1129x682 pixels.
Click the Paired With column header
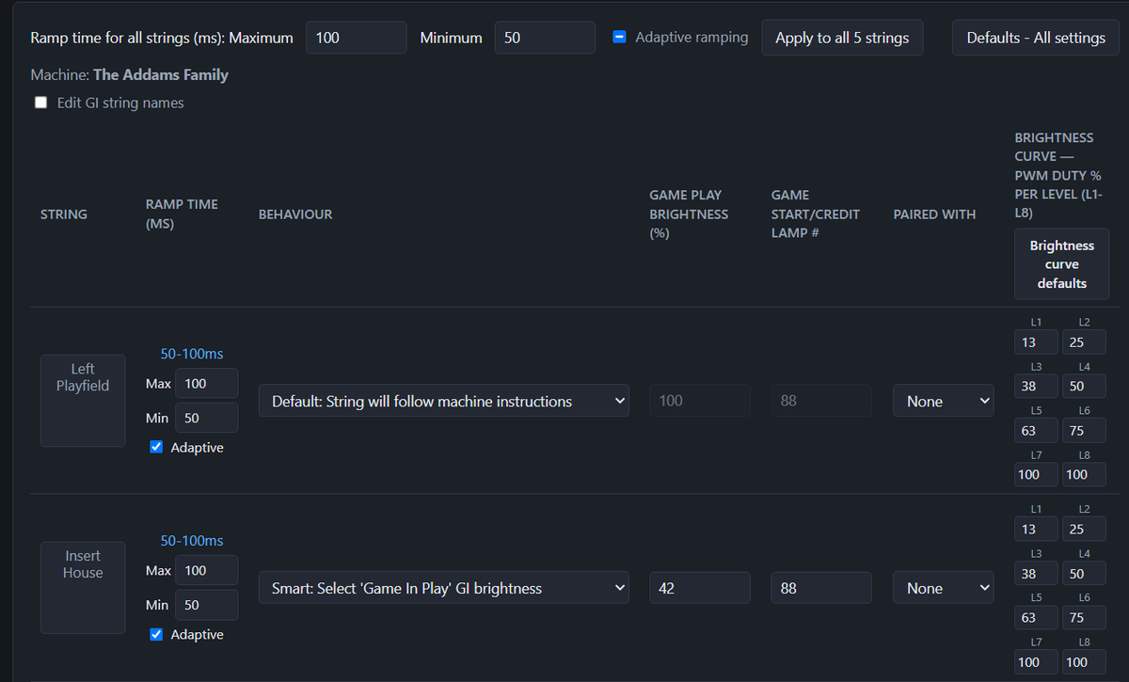coord(934,214)
